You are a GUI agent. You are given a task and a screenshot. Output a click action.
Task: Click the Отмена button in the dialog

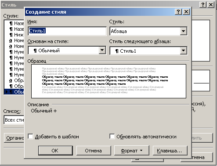coord(94,151)
